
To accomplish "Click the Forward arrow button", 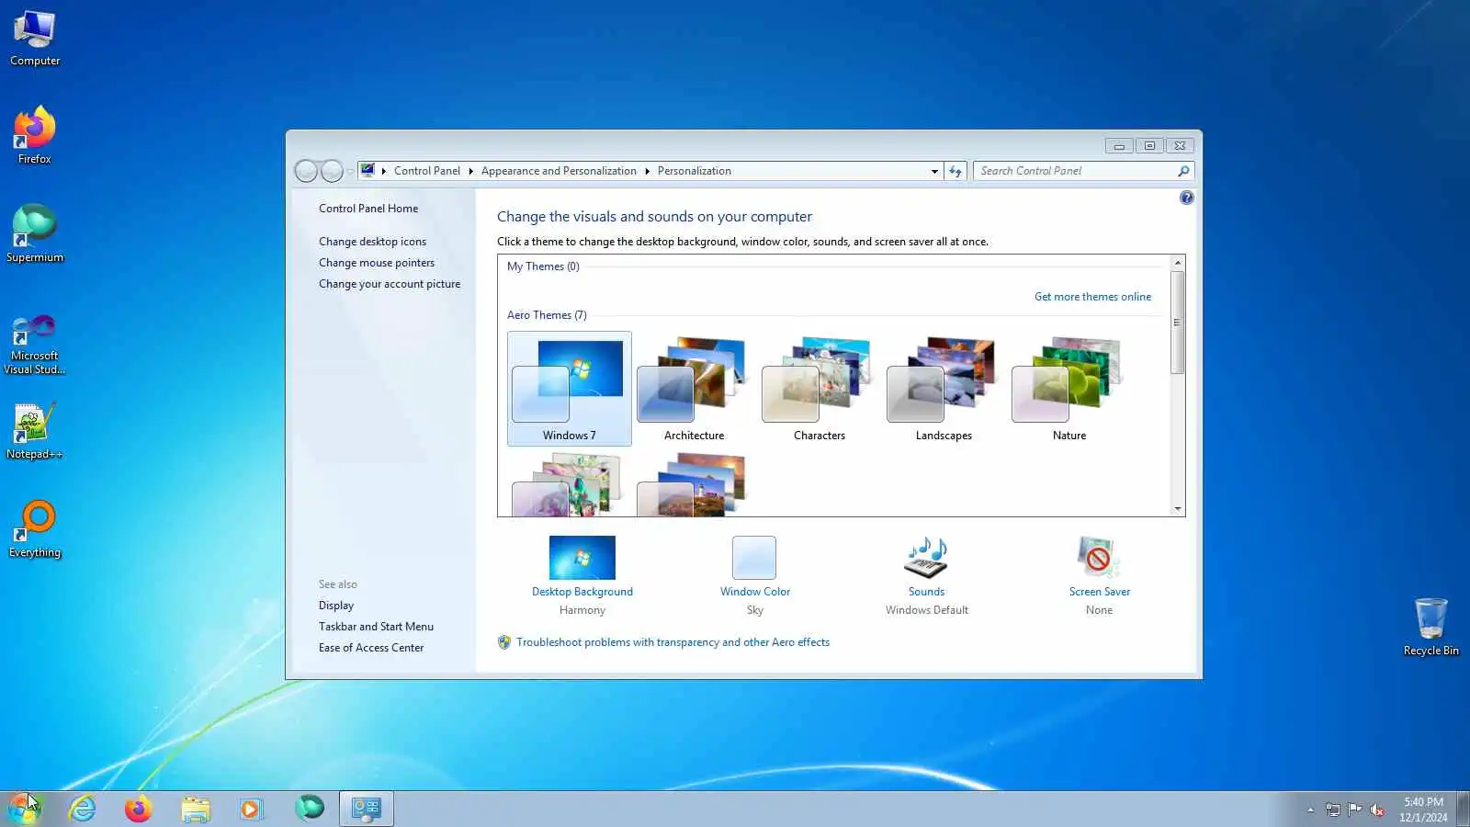I will click(332, 171).
